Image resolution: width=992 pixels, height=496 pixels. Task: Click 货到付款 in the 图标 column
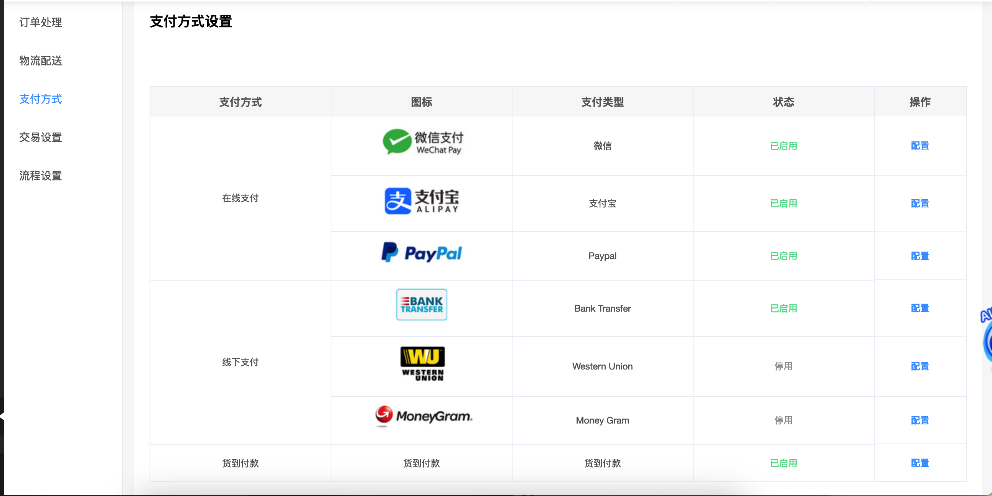tap(421, 463)
